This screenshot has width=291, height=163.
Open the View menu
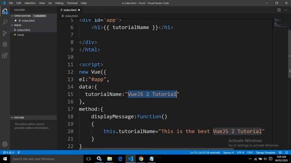click(x=42, y=3)
